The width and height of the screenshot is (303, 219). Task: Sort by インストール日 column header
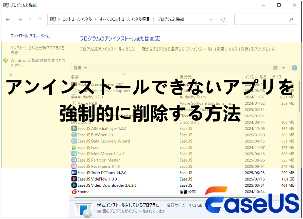click(x=255, y=77)
